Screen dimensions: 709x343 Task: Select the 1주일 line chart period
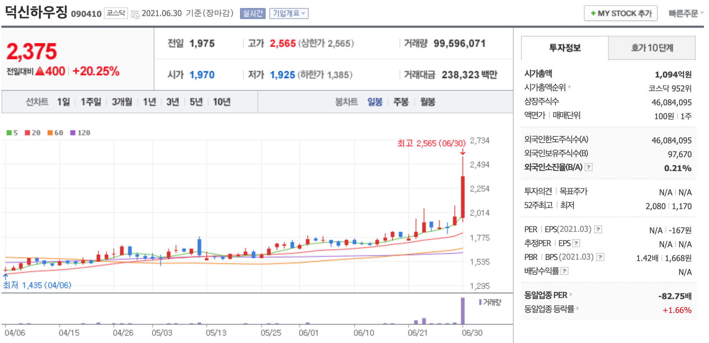[91, 102]
